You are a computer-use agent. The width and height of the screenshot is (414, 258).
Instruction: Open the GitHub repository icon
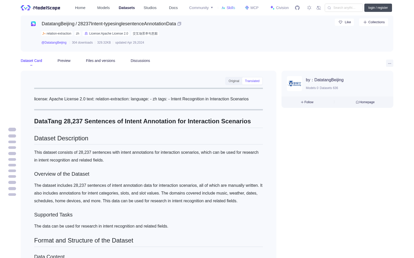[297, 8]
